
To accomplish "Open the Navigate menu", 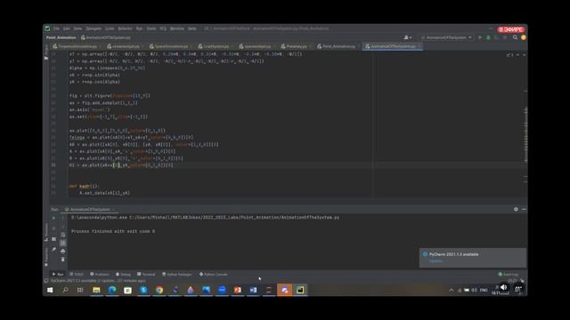I will [94, 28].
